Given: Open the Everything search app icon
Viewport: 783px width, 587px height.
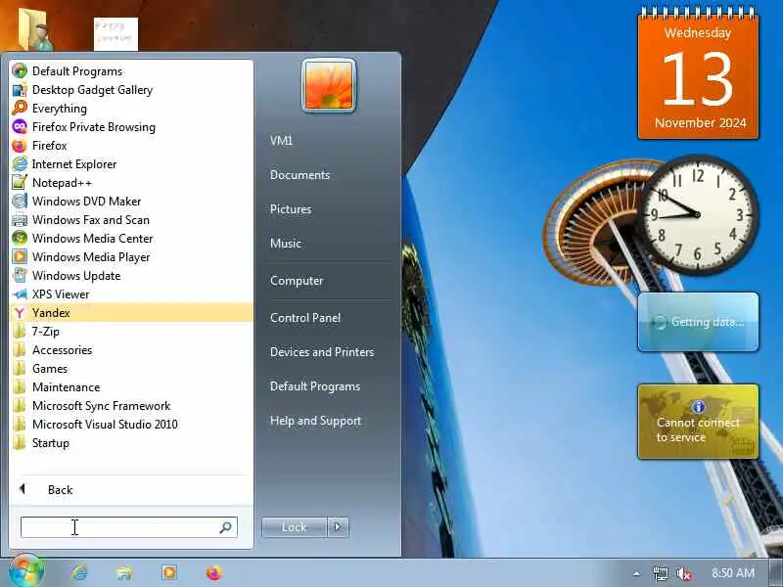Looking at the screenshot, I should point(20,109).
